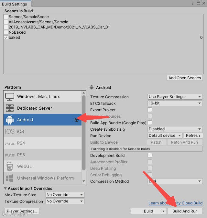The image size is (207, 218).
Task: Click the Patch And Run button
Action: pyautogui.click(x=185, y=142)
